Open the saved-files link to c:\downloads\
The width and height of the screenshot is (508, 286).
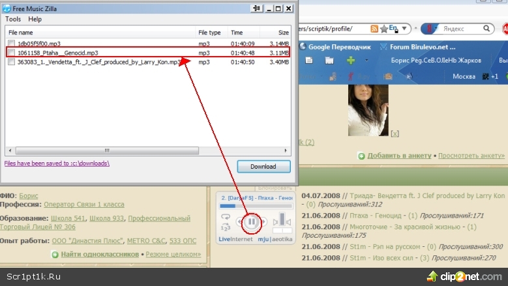tap(57, 164)
